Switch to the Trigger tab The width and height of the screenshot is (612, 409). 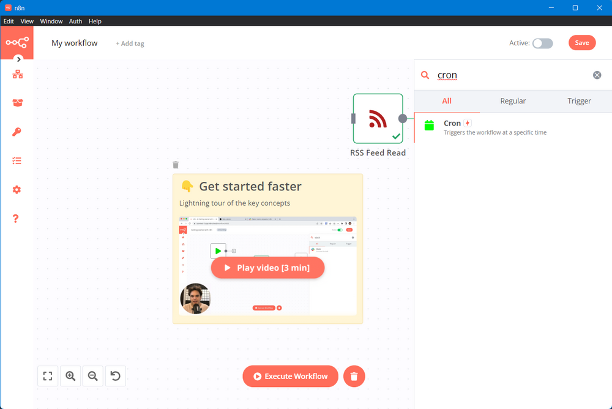point(578,101)
